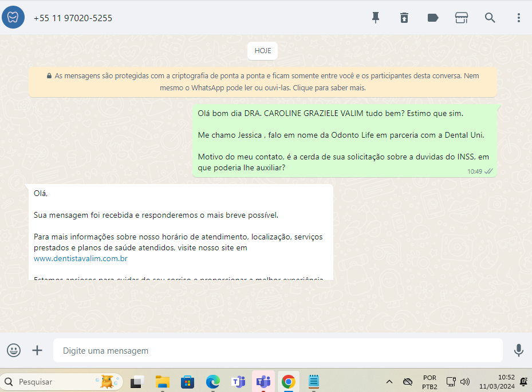Click the contact profile avatar
This screenshot has width=532, height=392.
13,18
